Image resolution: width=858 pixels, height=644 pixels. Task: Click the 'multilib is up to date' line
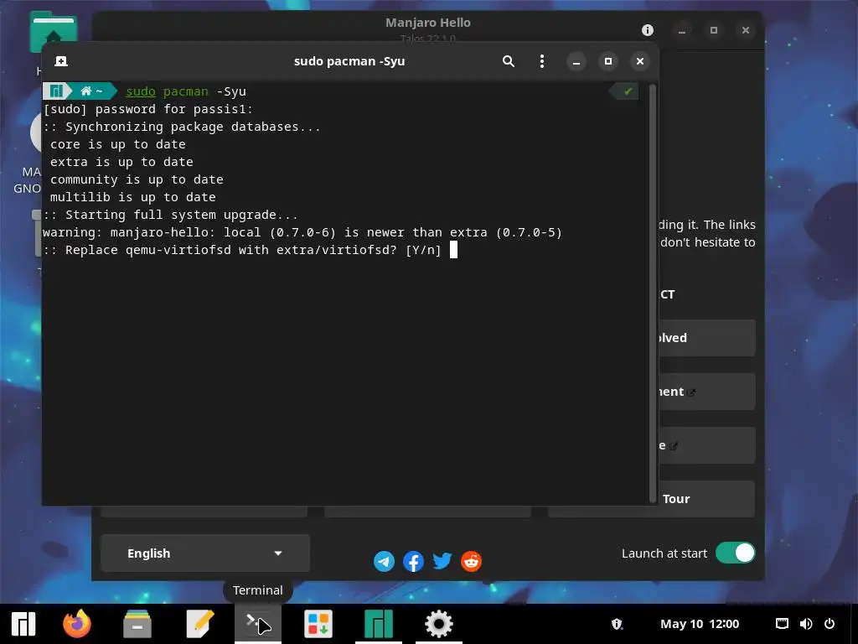tap(133, 198)
